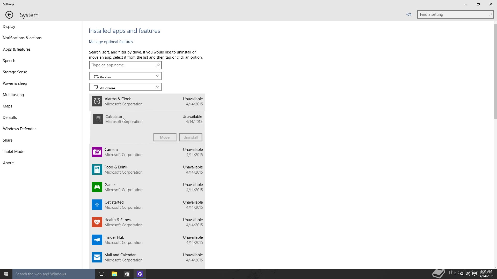Select the Food & Drink entry name
The image size is (497, 279).
(x=116, y=167)
